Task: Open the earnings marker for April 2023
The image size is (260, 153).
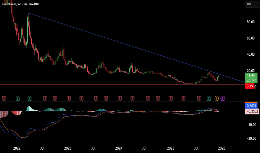Action: pos(81,98)
